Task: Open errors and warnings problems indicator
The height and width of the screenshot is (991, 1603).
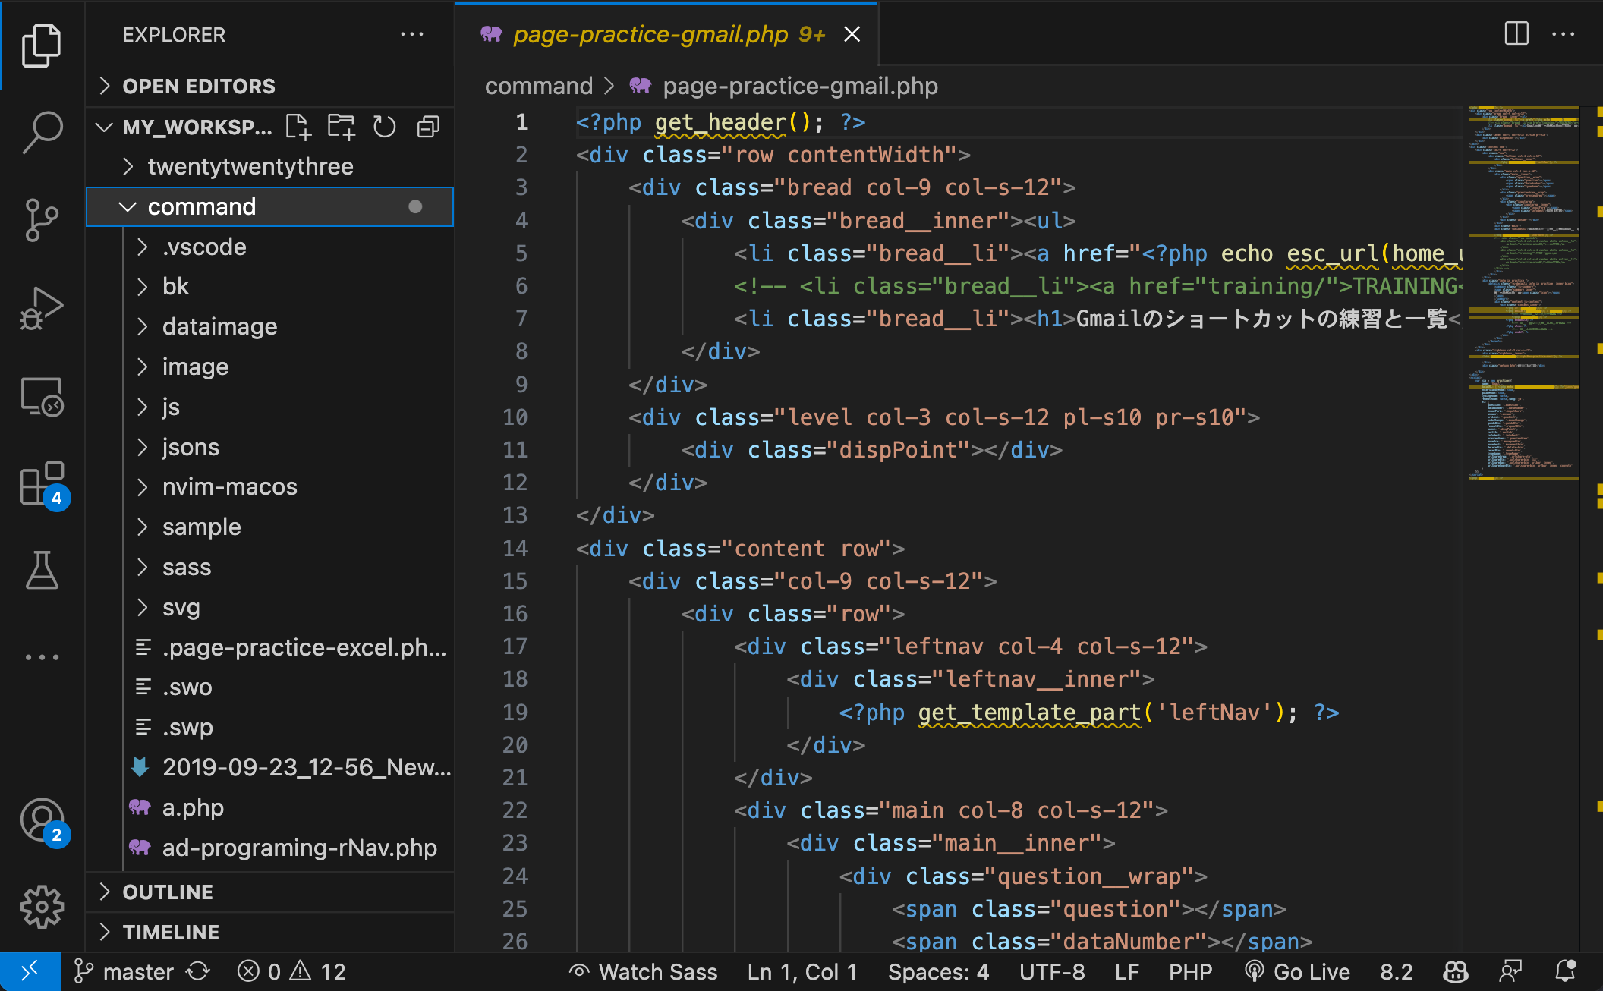Action: (x=291, y=971)
